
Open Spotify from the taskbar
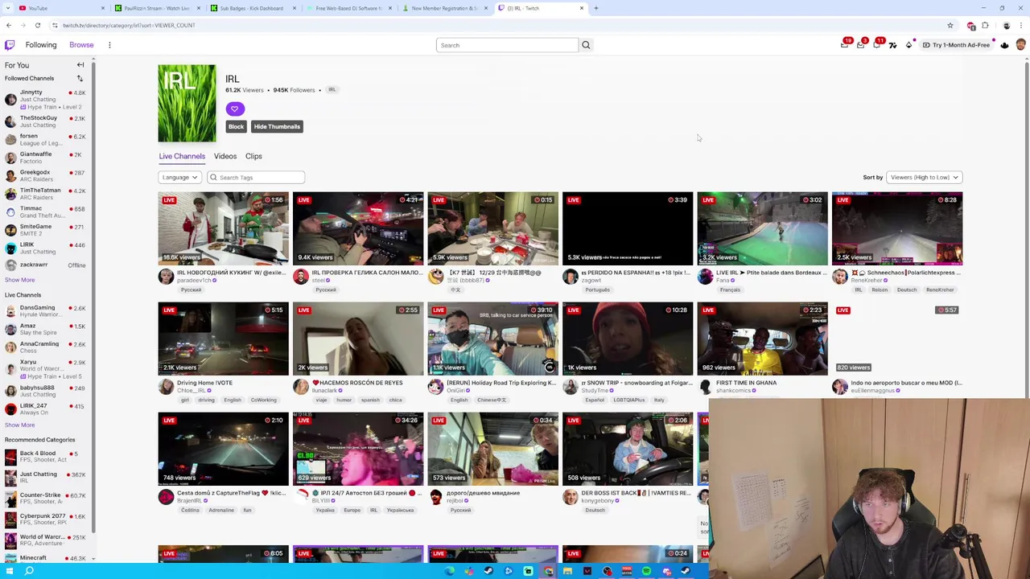pos(646,571)
